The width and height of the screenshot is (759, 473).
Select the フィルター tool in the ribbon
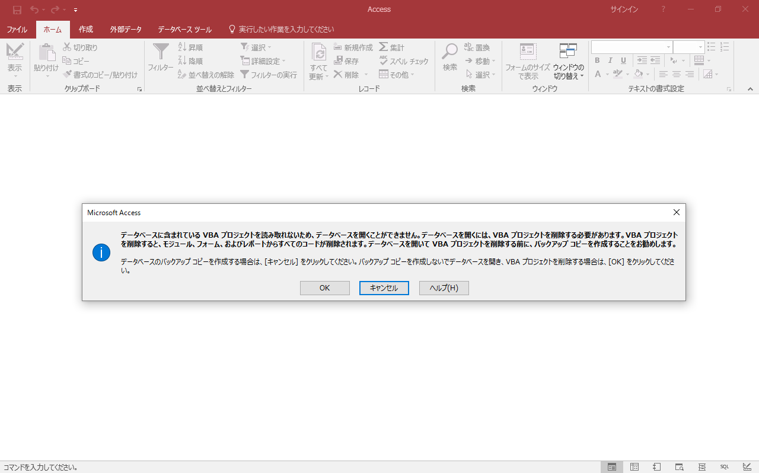[160, 59]
